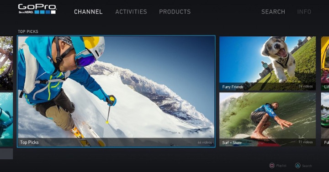Click the "44 videos" count text

click(x=205, y=142)
